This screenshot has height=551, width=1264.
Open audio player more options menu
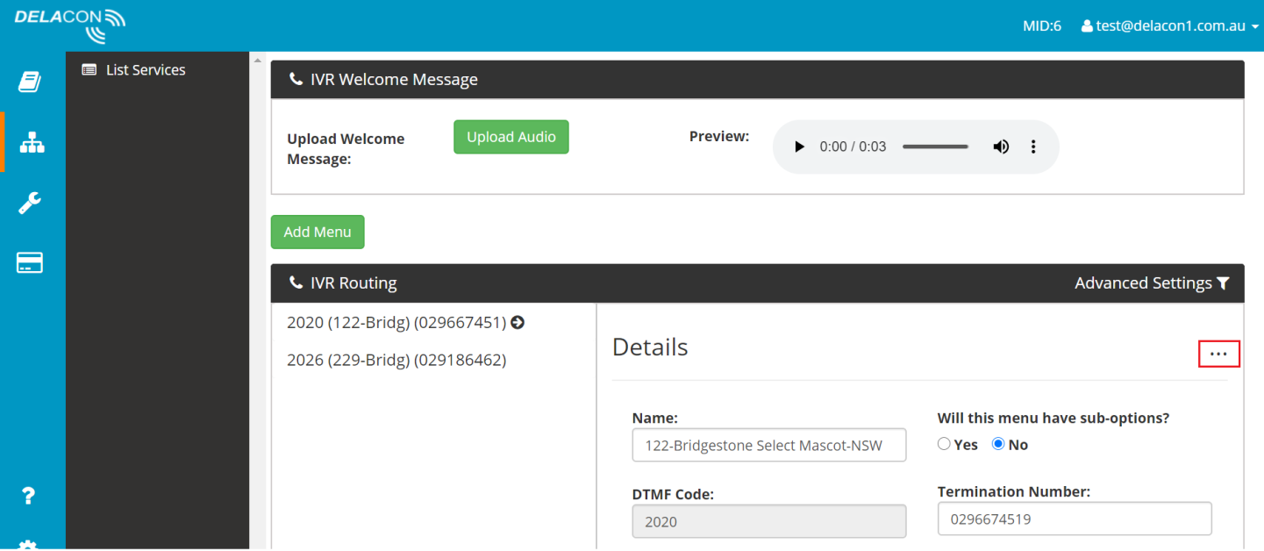click(1033, 147)
